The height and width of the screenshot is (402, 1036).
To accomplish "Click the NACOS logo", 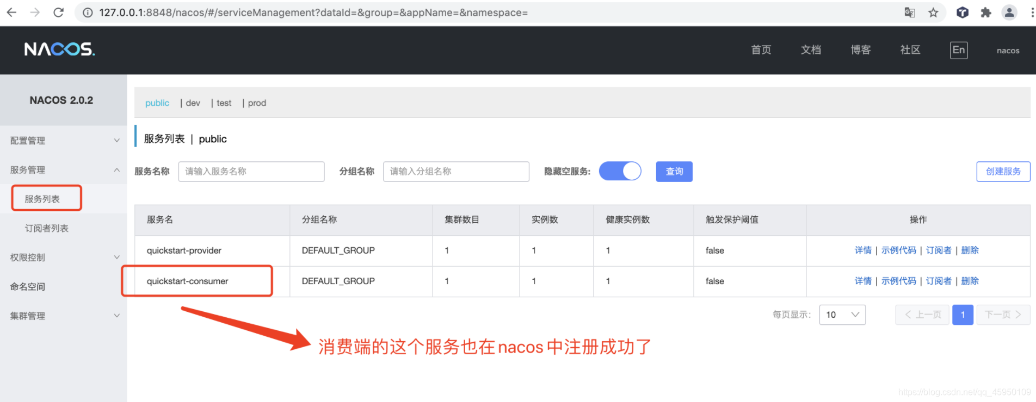I will pyautogui.click(x=59, y=49).
